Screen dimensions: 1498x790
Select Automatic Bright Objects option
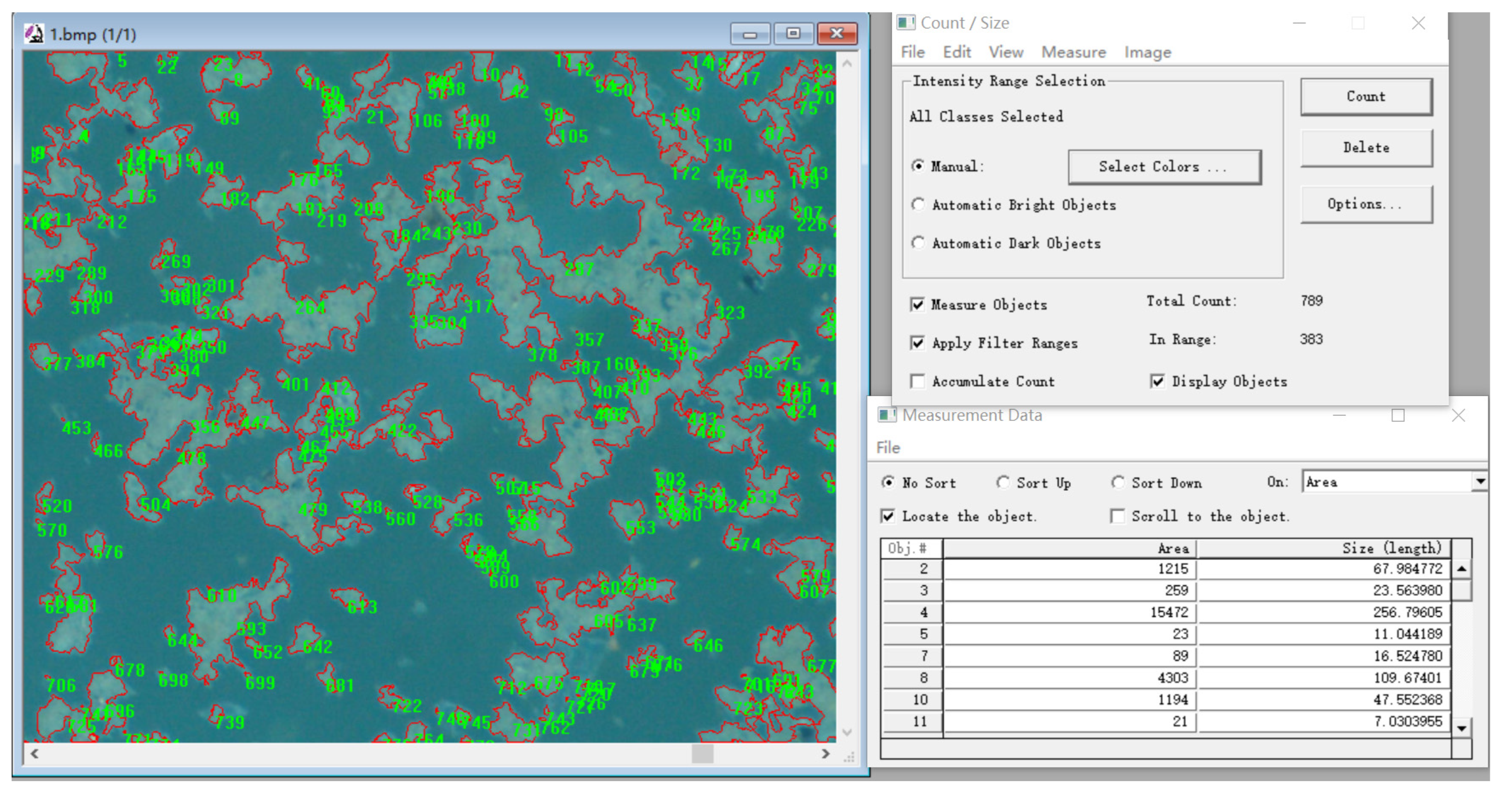[918, 204]
